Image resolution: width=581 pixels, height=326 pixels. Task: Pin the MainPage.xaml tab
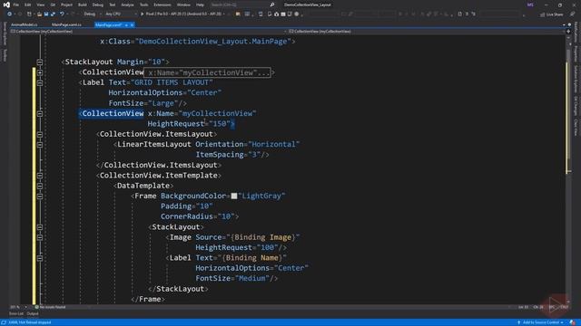point(126,25)
